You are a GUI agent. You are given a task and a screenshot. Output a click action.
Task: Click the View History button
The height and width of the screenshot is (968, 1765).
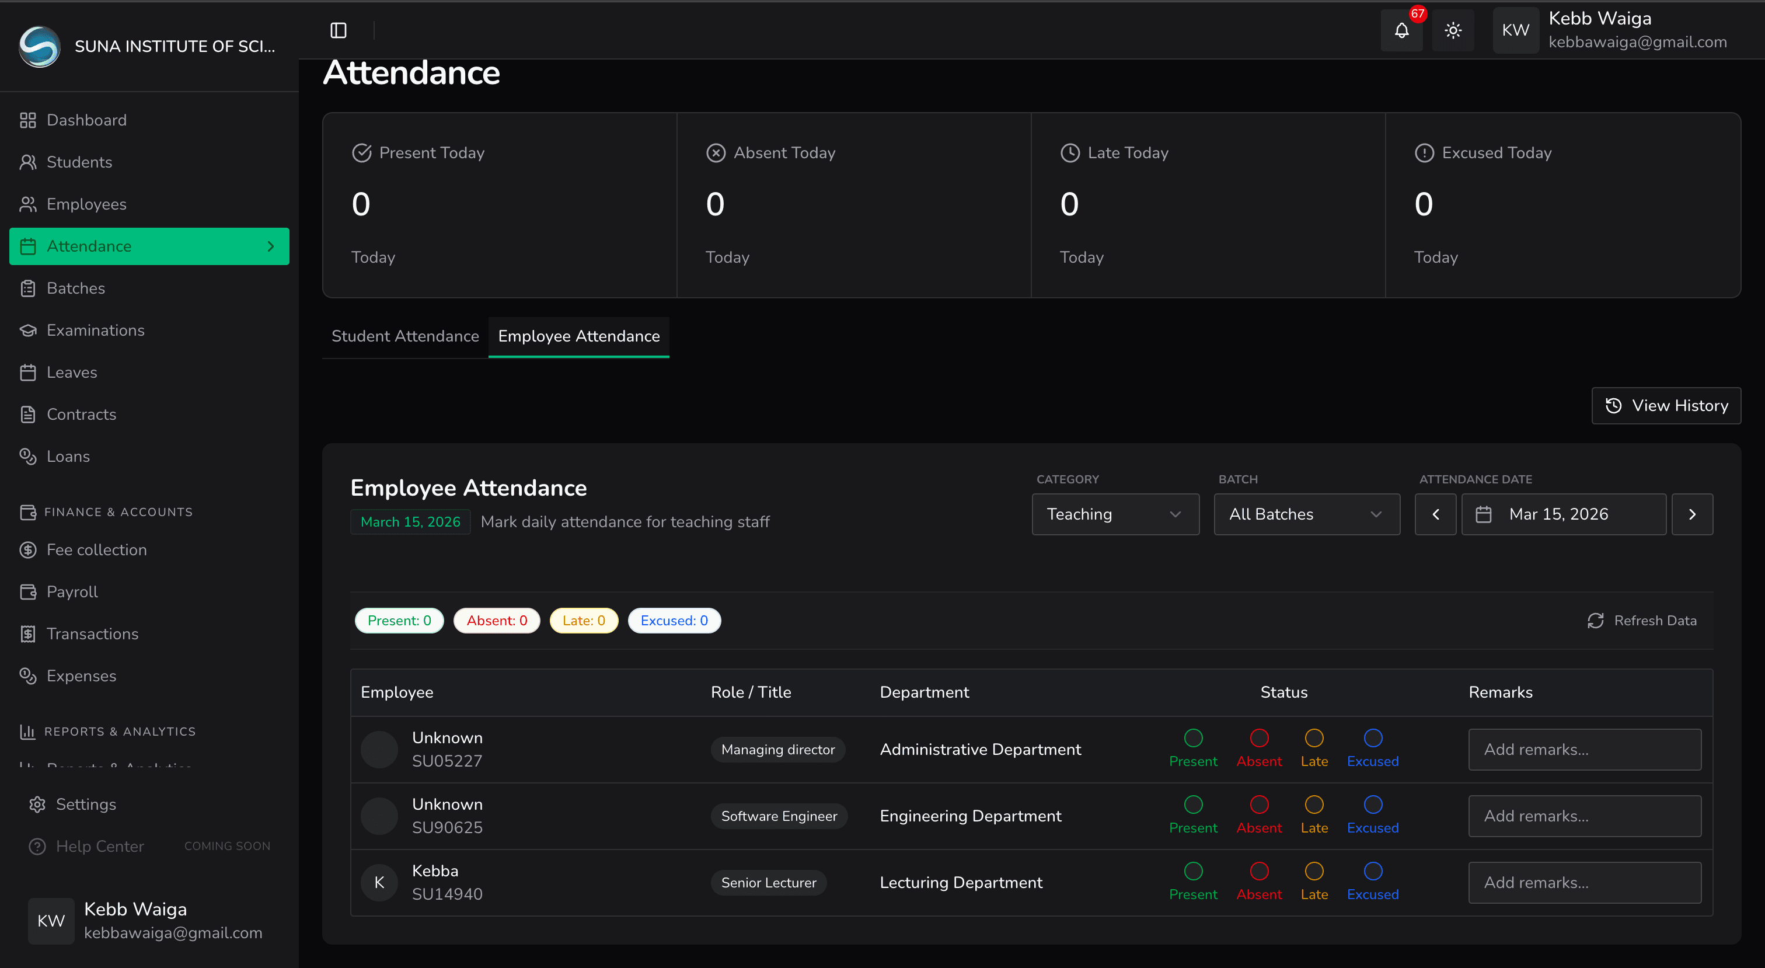tap(1666, 406)
